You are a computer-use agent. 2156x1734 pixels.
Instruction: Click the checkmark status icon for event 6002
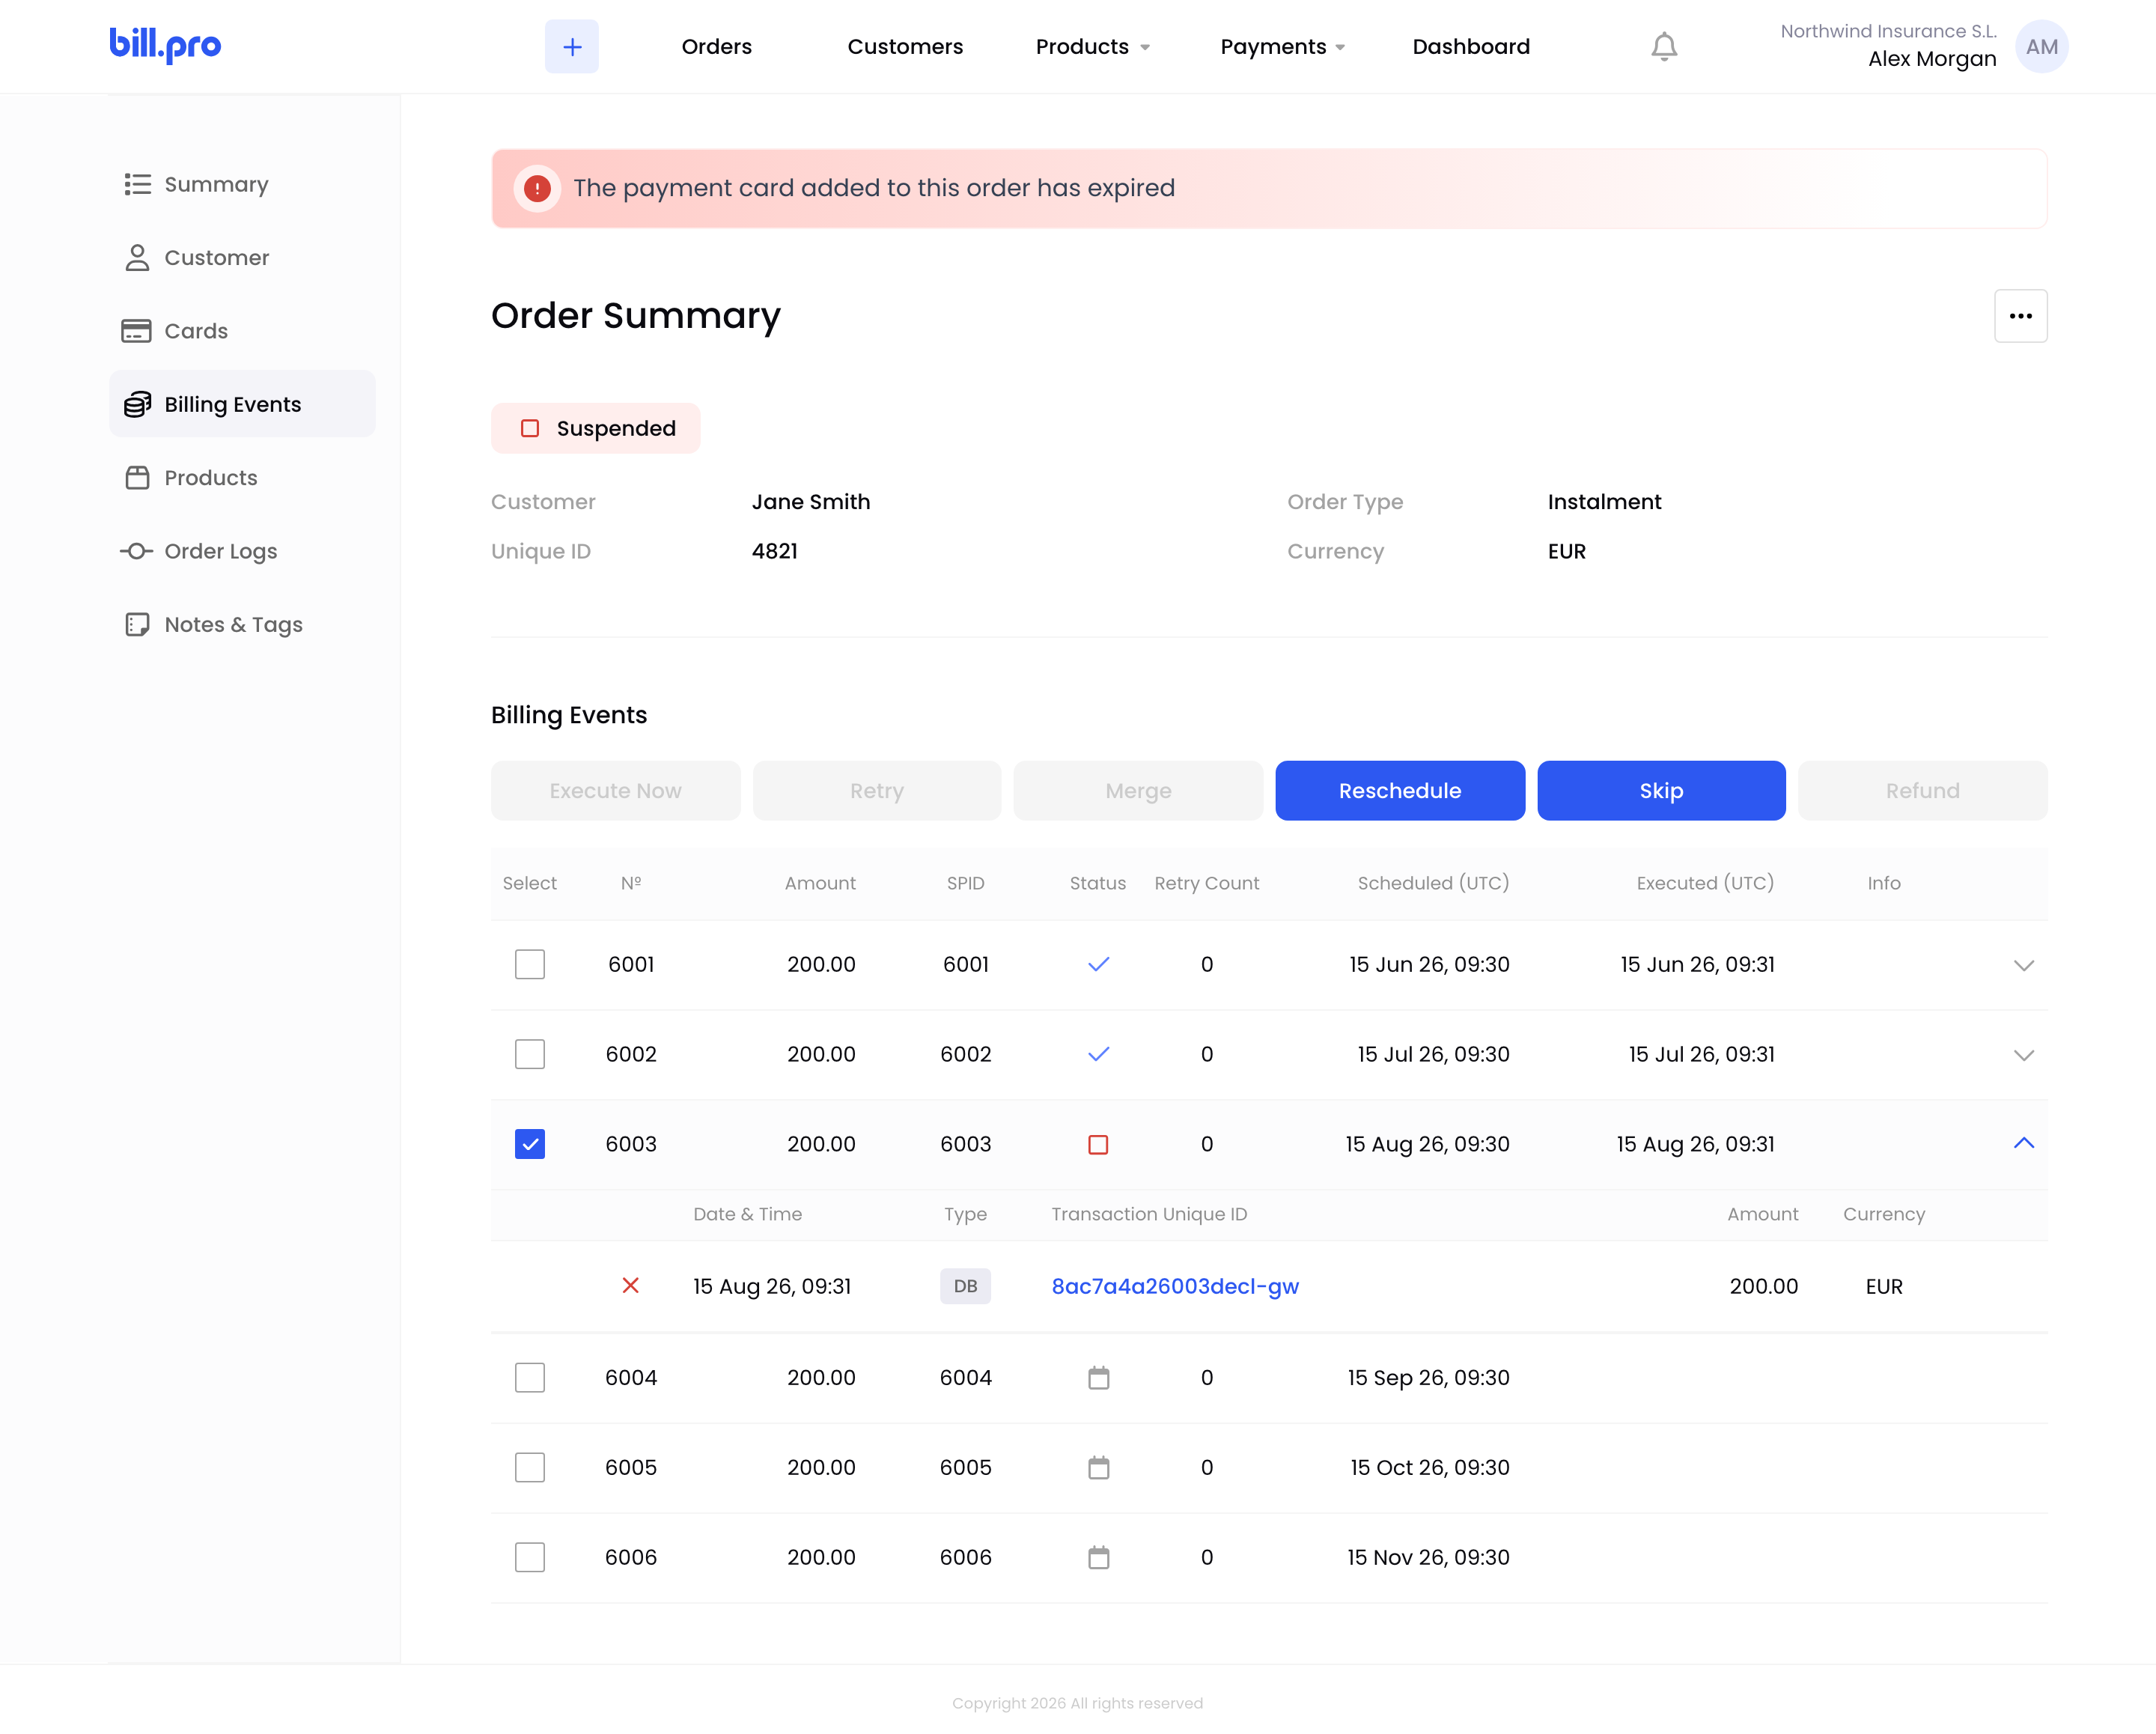[x=1098, y=1054]
